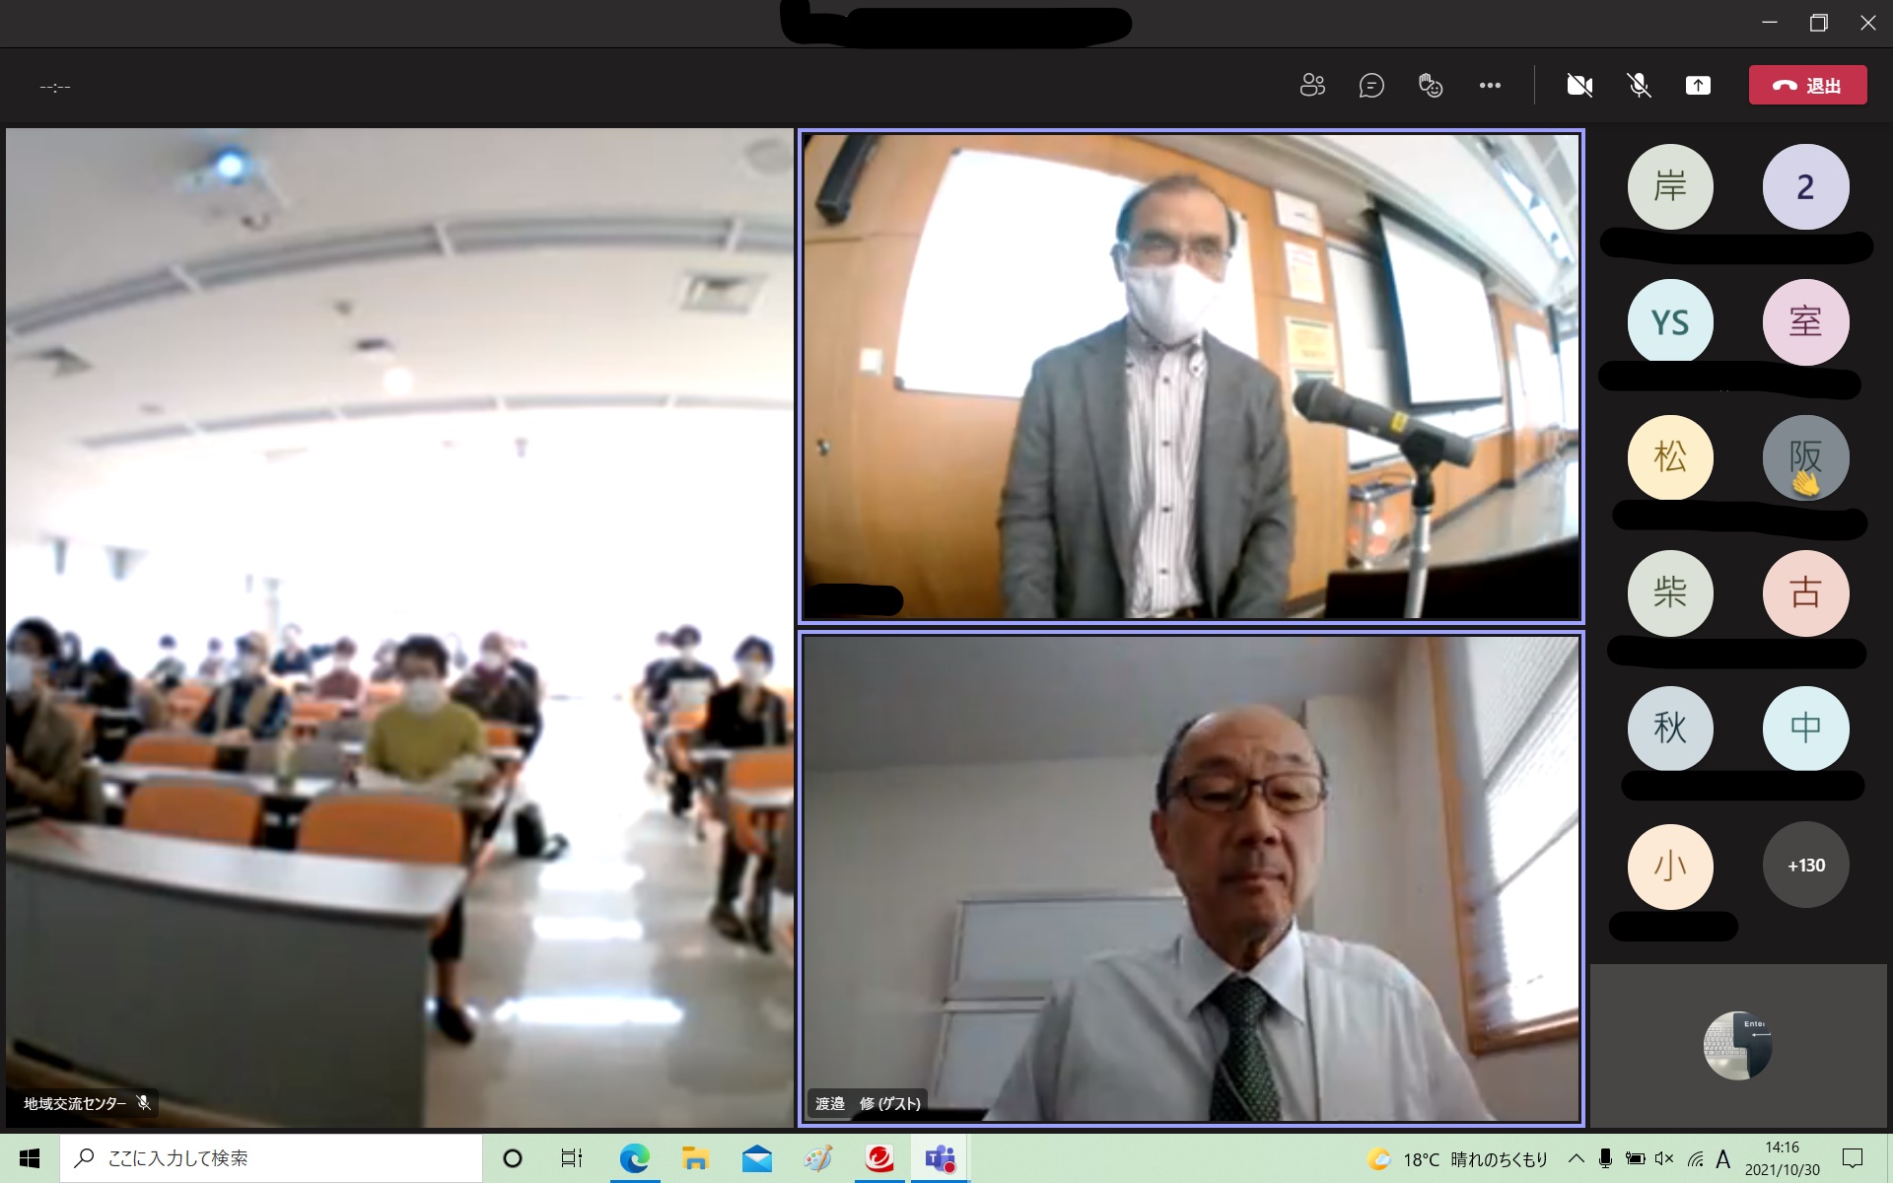Open the clock showing 14:16 2021/10/30

(x=1782, y=1158)
